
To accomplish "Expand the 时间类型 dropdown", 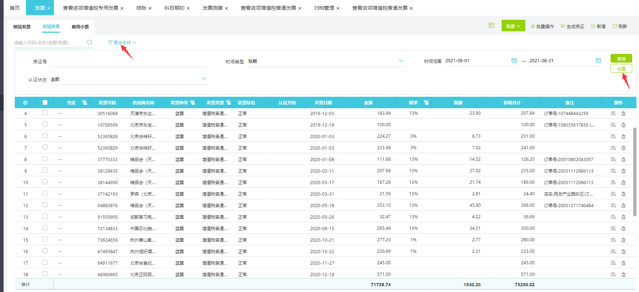I will 401,61.
